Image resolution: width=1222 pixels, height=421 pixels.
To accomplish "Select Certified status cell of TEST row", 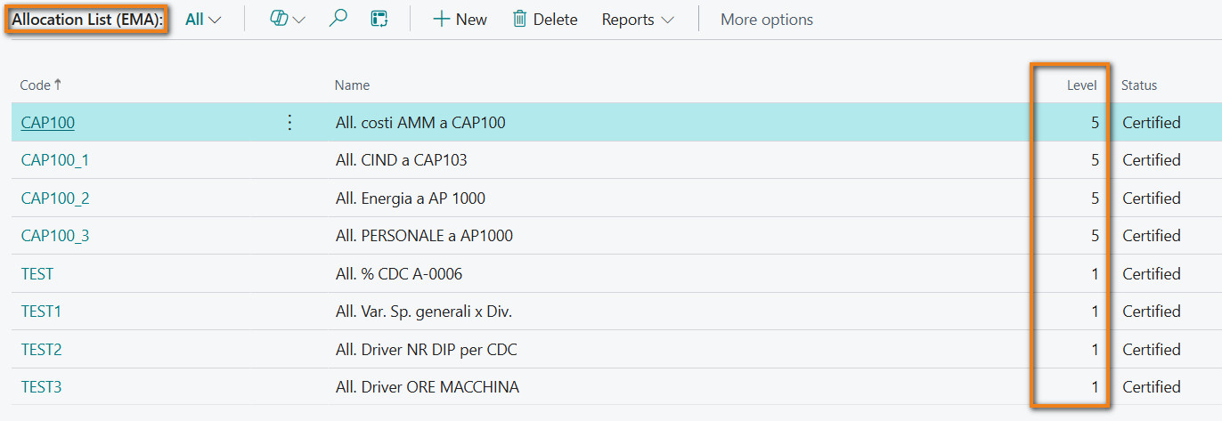I will coord(1152,274).
